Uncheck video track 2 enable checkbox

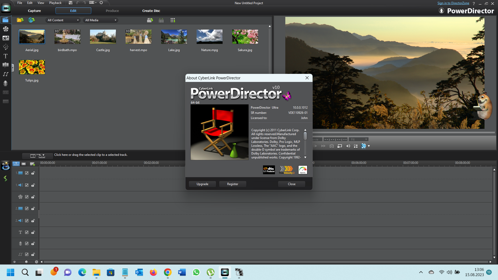click(27, 208)
